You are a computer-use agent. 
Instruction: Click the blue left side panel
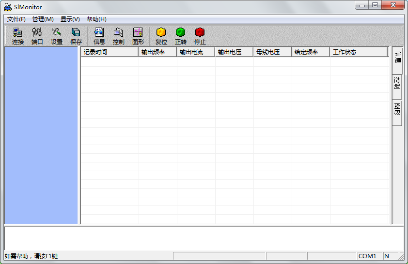41,135
